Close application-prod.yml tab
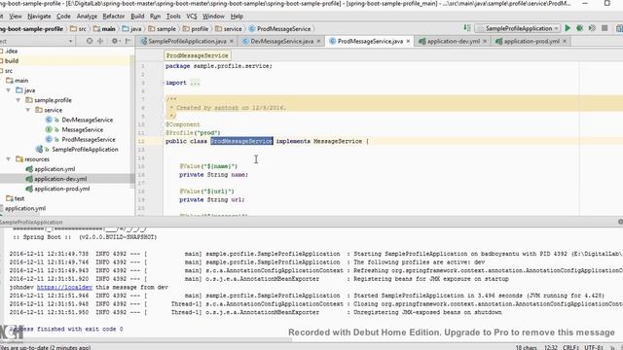The width and height of the screenshot is (623, 350). 565,41
